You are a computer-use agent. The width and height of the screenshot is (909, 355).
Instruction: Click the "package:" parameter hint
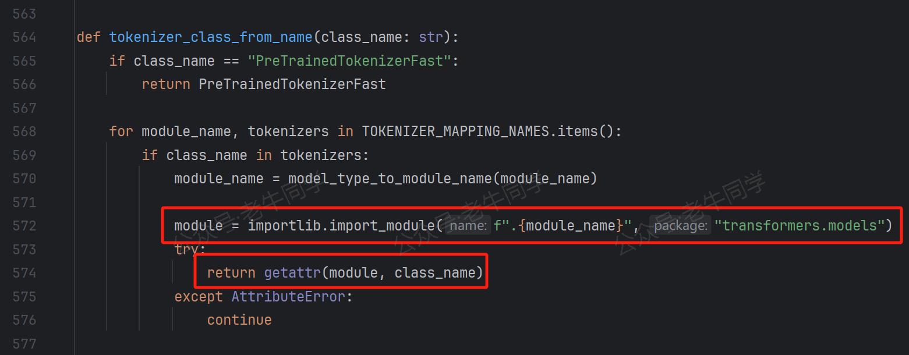click(x=680, y=226)
